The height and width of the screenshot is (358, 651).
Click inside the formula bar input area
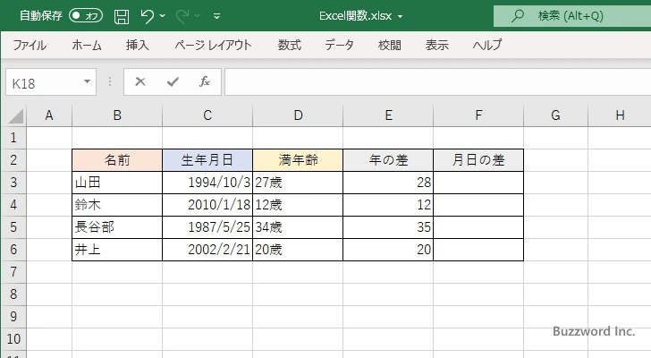(x=437, y=82)
